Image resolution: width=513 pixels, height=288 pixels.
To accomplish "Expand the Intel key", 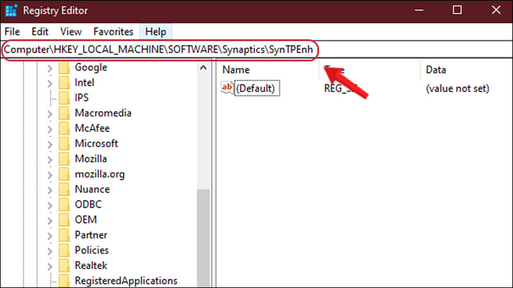I will click(x=50, y=83).
